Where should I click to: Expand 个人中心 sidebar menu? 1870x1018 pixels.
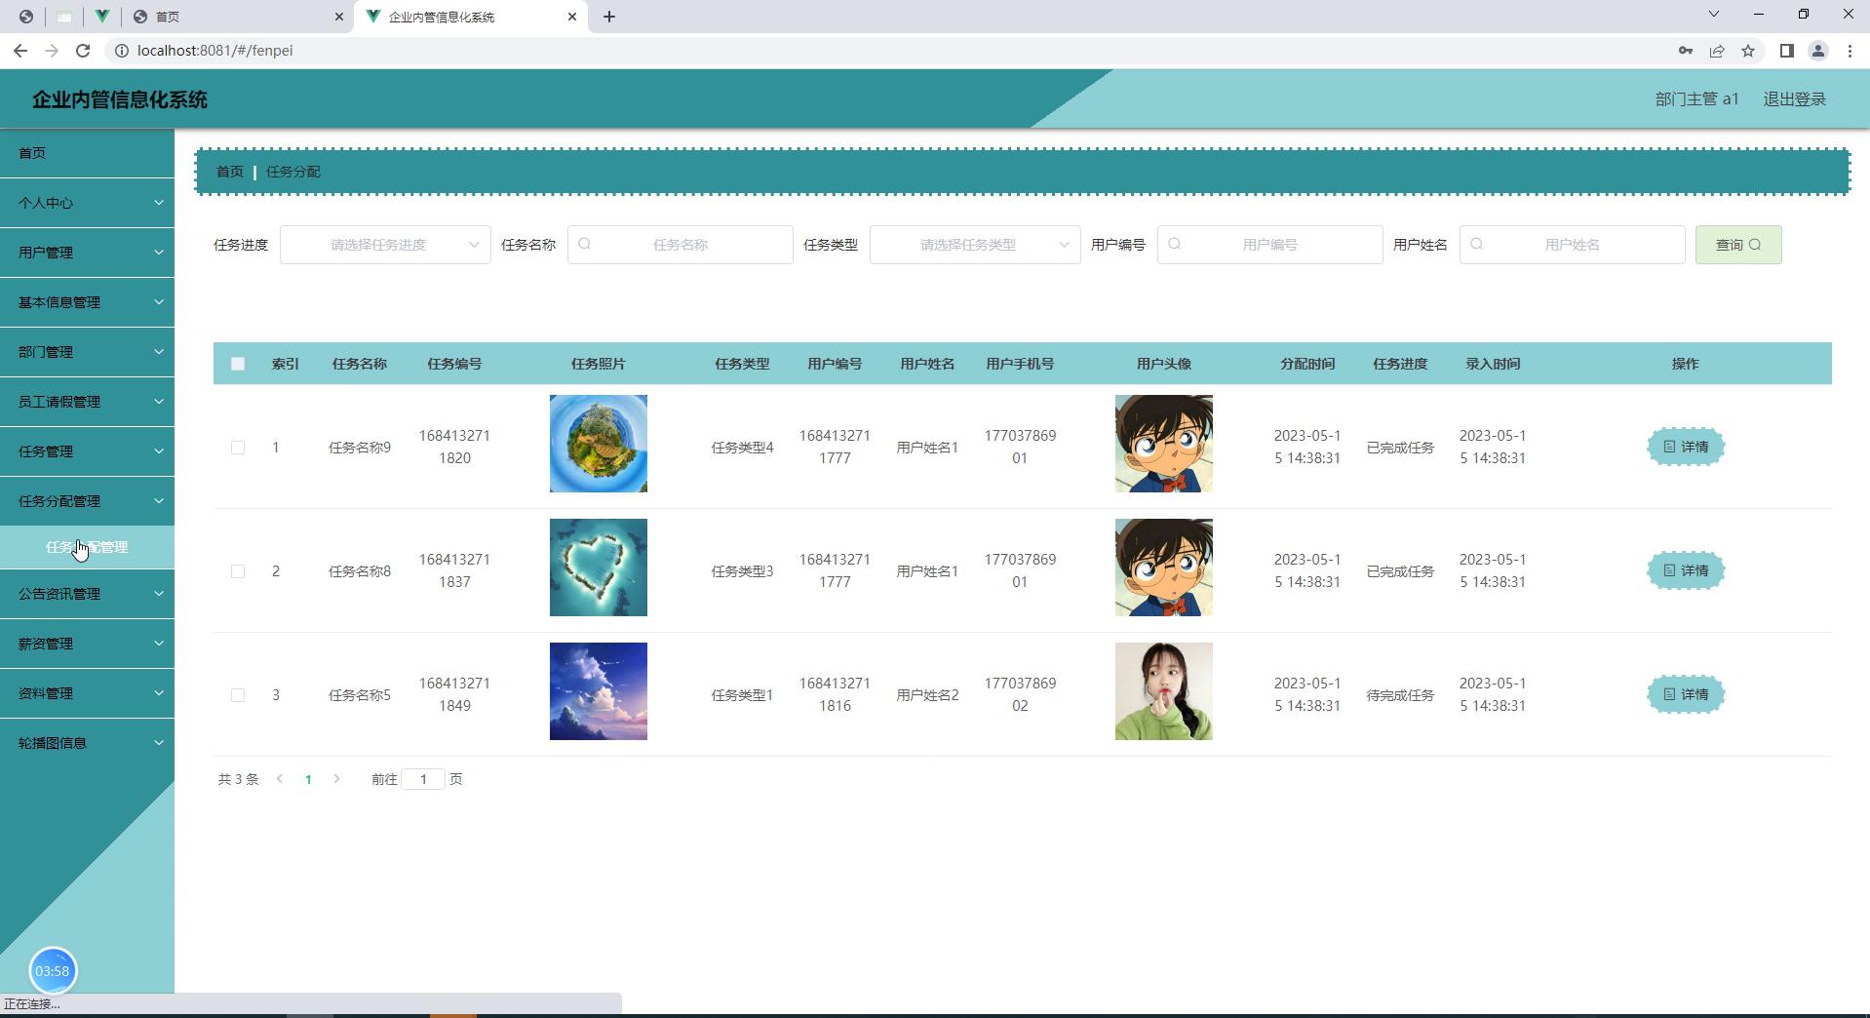[x=87, y=203]
